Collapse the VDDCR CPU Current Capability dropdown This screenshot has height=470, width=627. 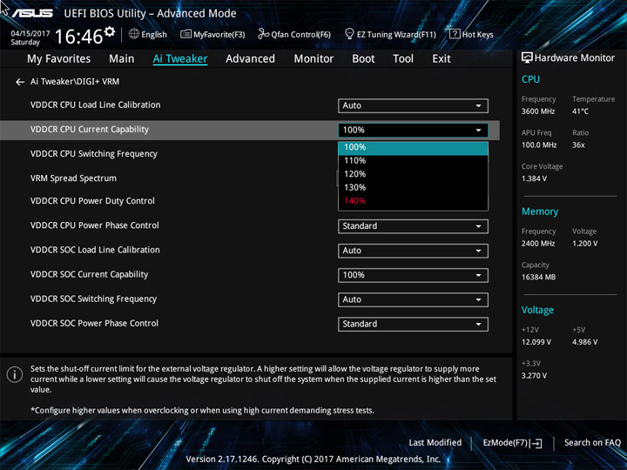coord(413,130)
